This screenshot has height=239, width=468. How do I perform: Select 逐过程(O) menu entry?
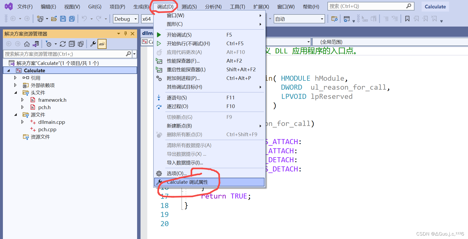(x=209, y=106)
